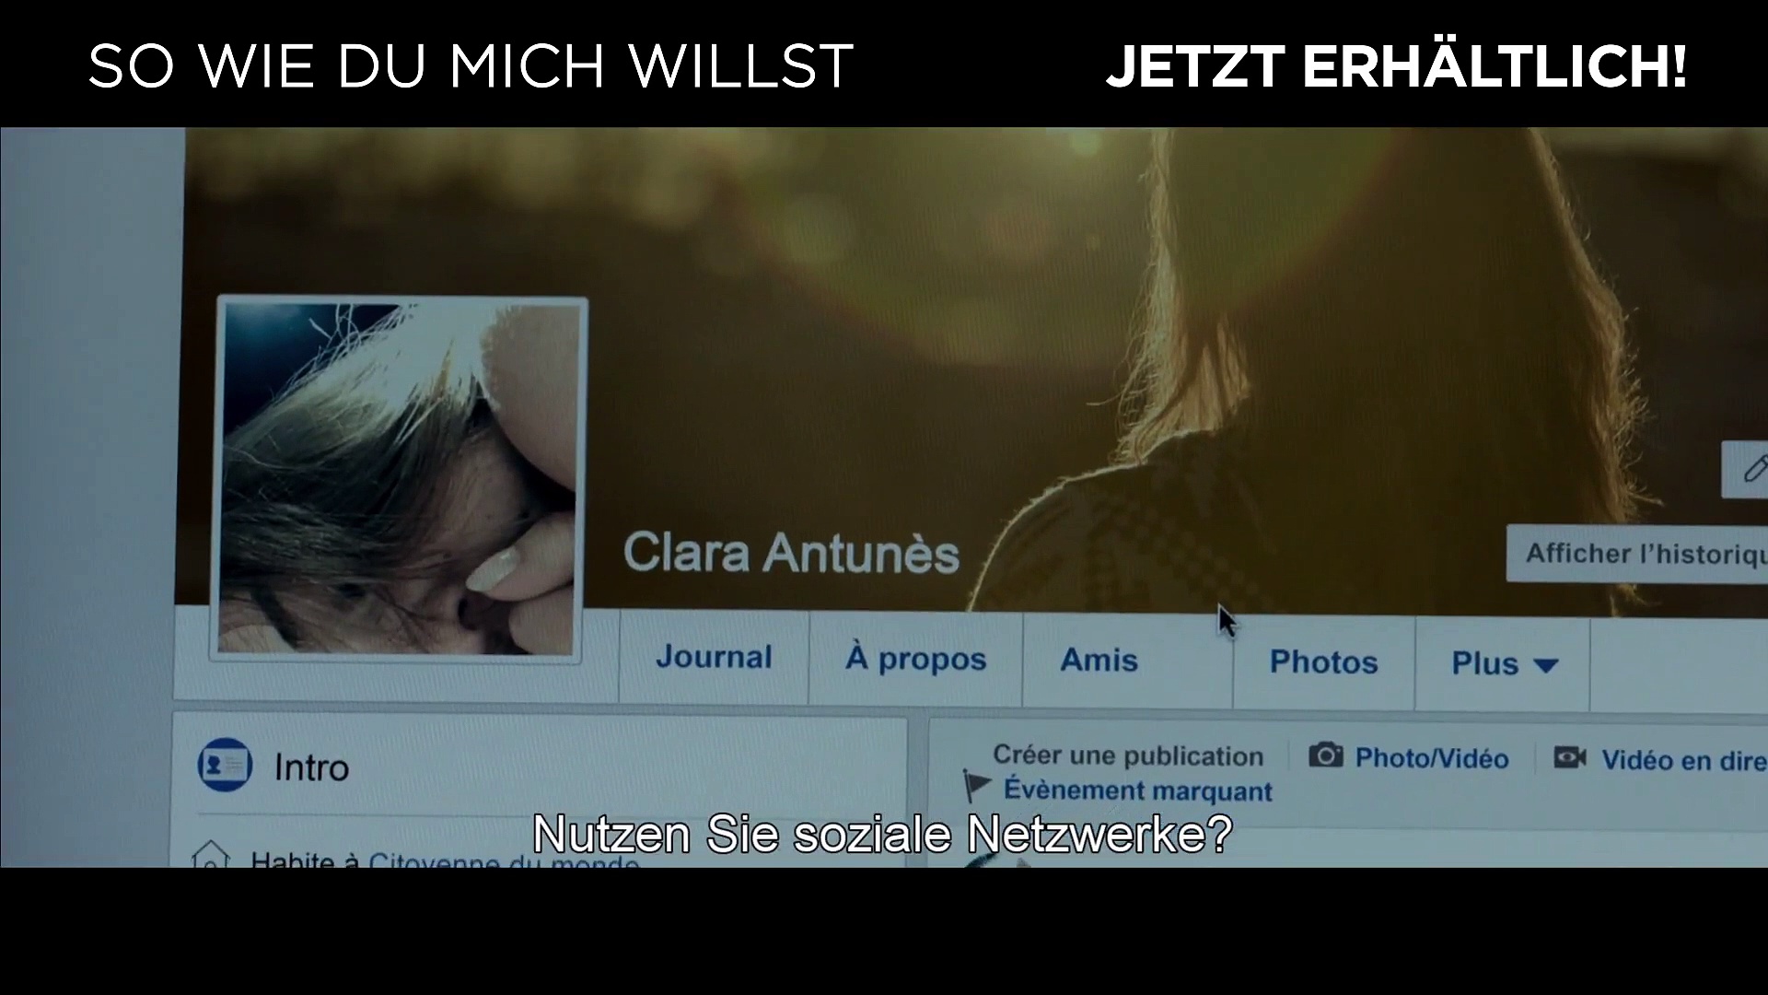Switch to the À propos tab
Image resolution: width=1768 pixels, height=995 pixels.
click(915, 659)
